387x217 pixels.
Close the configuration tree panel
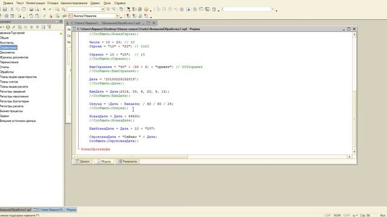pyautogui.click(x=61, y=22)
